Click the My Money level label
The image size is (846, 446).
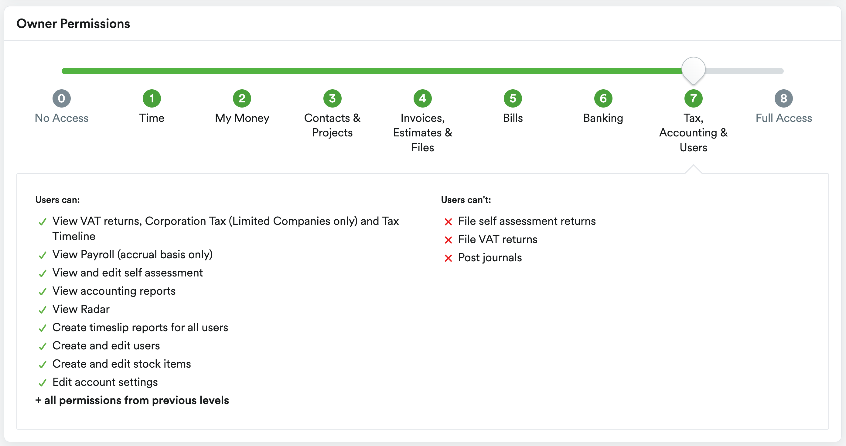pos(242,118)
